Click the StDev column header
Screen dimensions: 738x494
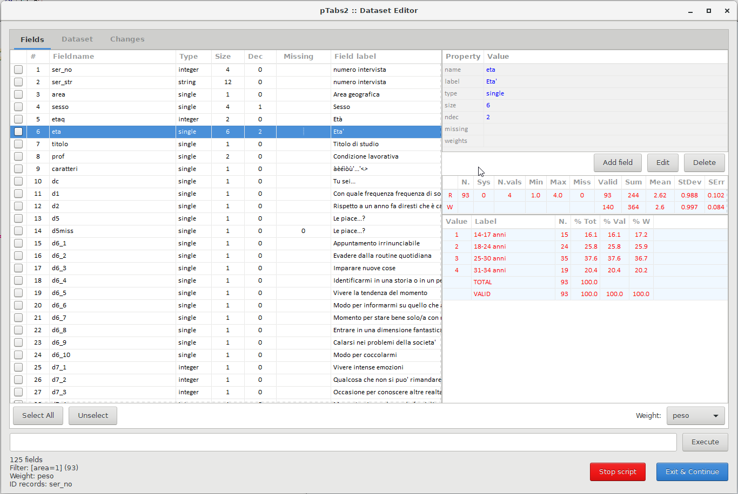tap(689, 182)
